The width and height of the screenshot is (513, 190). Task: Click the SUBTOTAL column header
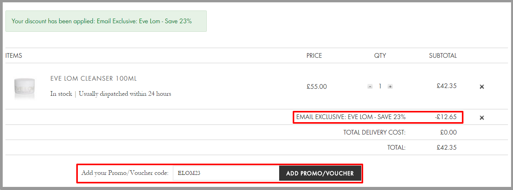[x=443, y=55]
